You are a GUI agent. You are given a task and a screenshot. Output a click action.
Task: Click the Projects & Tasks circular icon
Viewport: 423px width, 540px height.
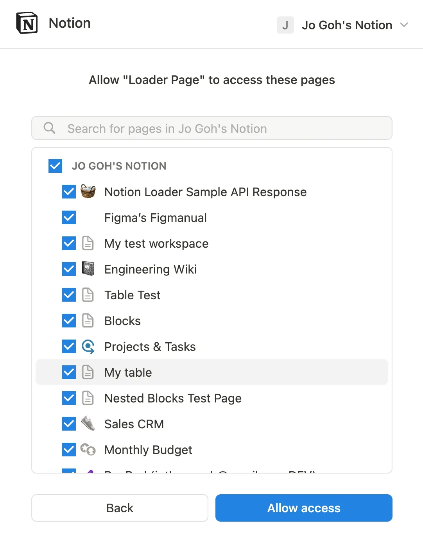tap(88, 346)
